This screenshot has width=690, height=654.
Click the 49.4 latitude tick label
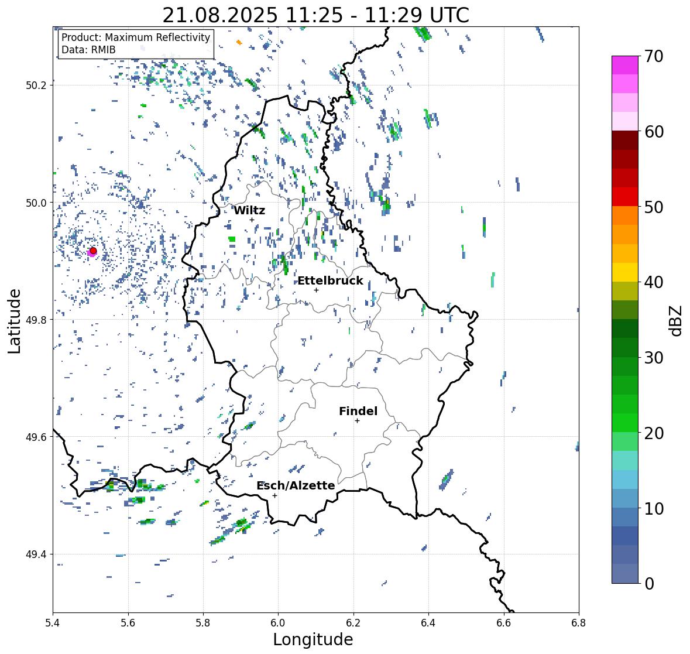click(37, 554)
